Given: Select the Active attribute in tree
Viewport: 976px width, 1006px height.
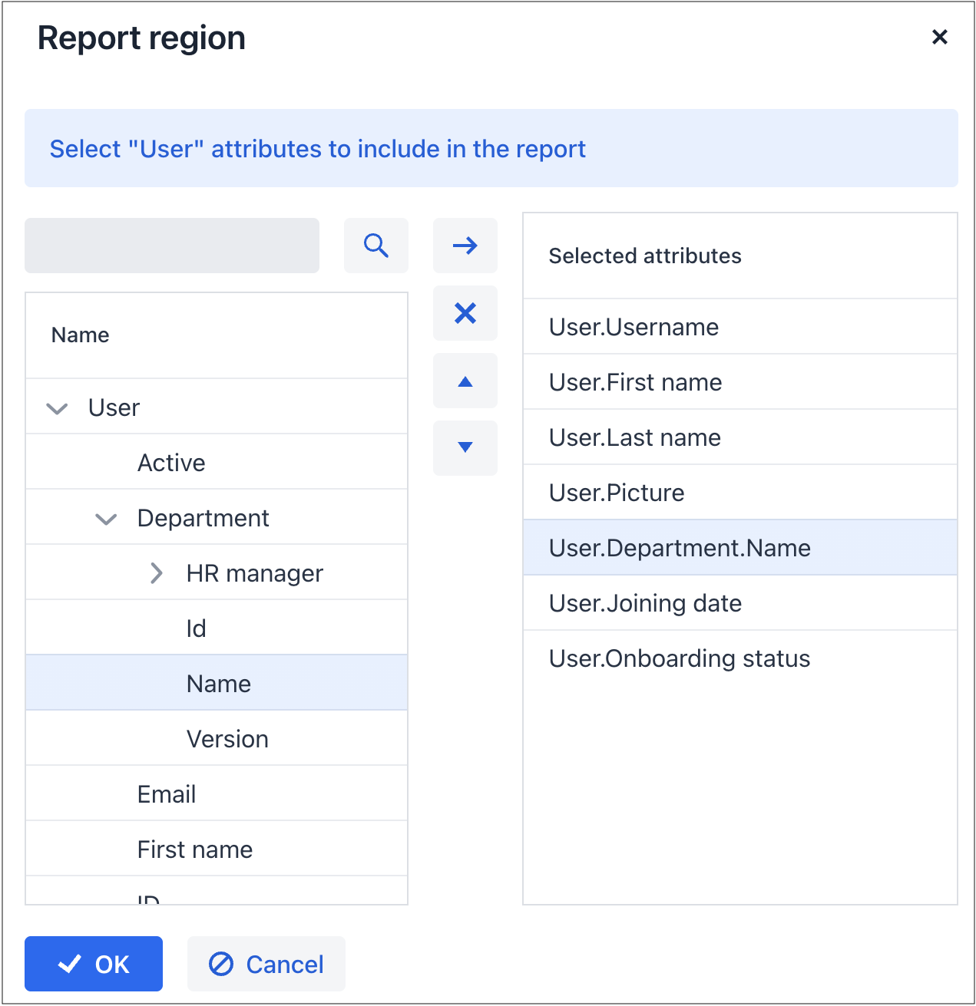Looking at the screenshot, I should 171,463.
